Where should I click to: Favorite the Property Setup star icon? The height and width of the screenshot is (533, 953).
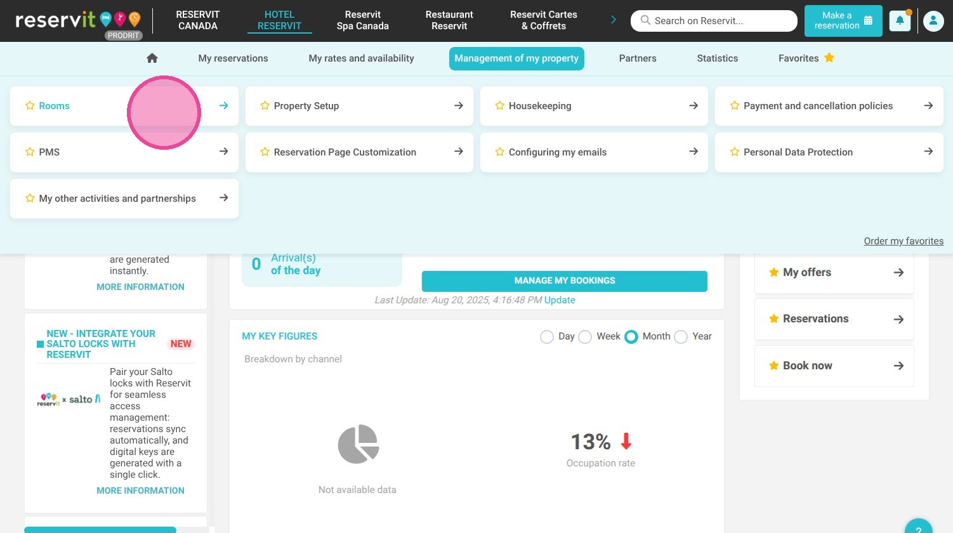265,105
